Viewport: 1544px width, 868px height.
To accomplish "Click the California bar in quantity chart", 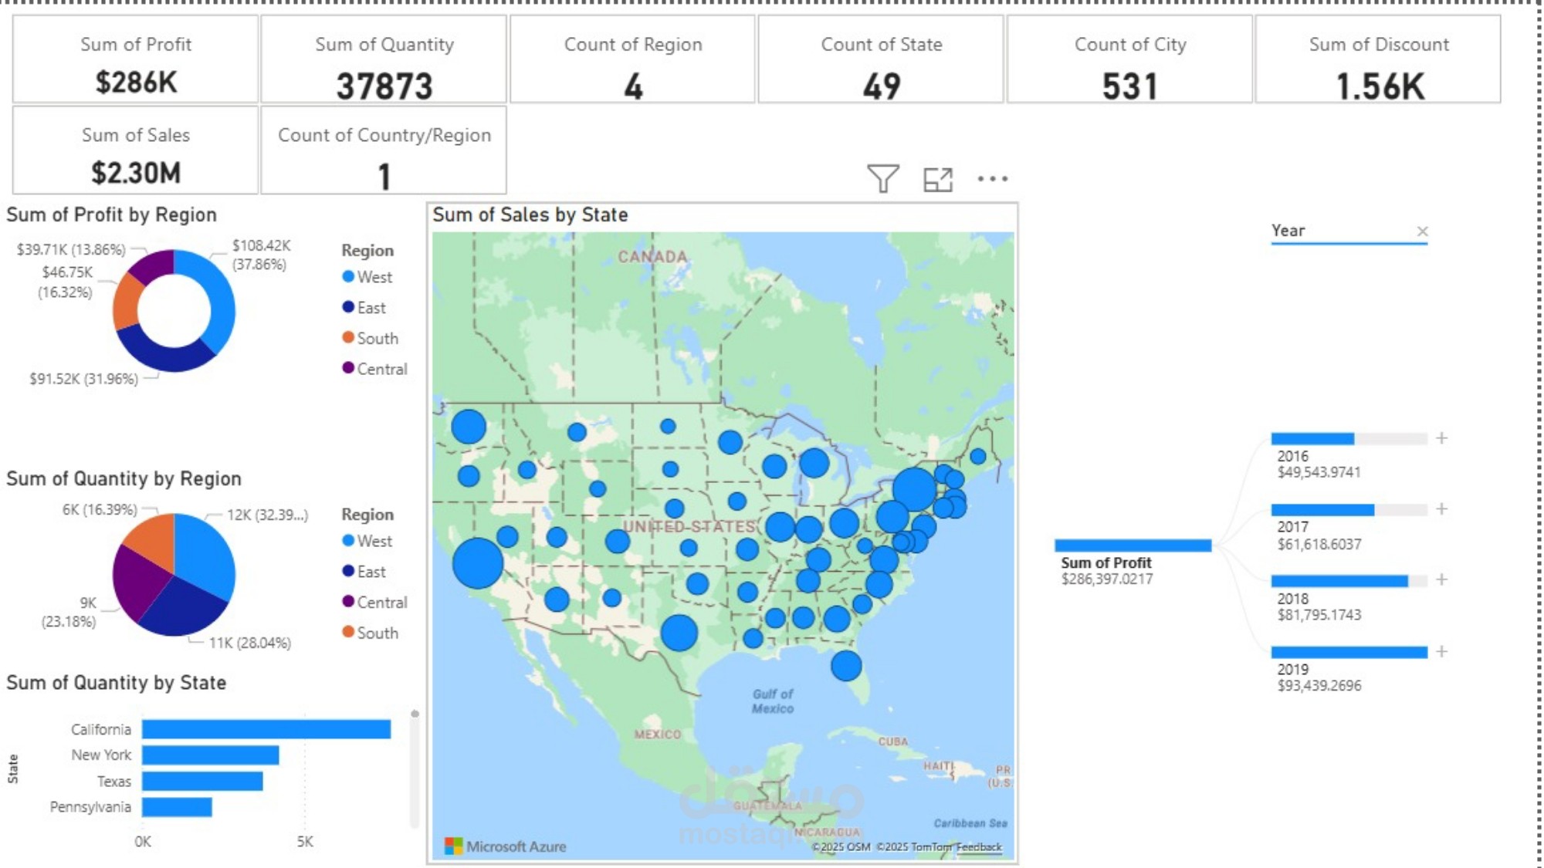I will point(266,729).
